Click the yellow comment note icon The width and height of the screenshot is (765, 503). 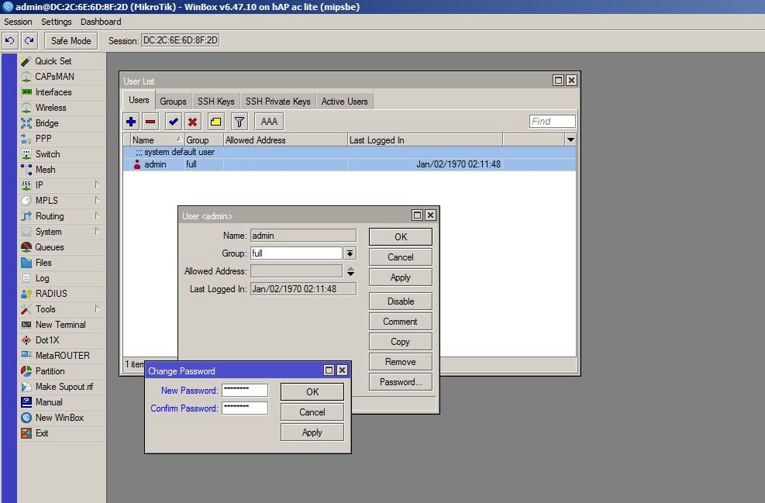coord(215,122)
